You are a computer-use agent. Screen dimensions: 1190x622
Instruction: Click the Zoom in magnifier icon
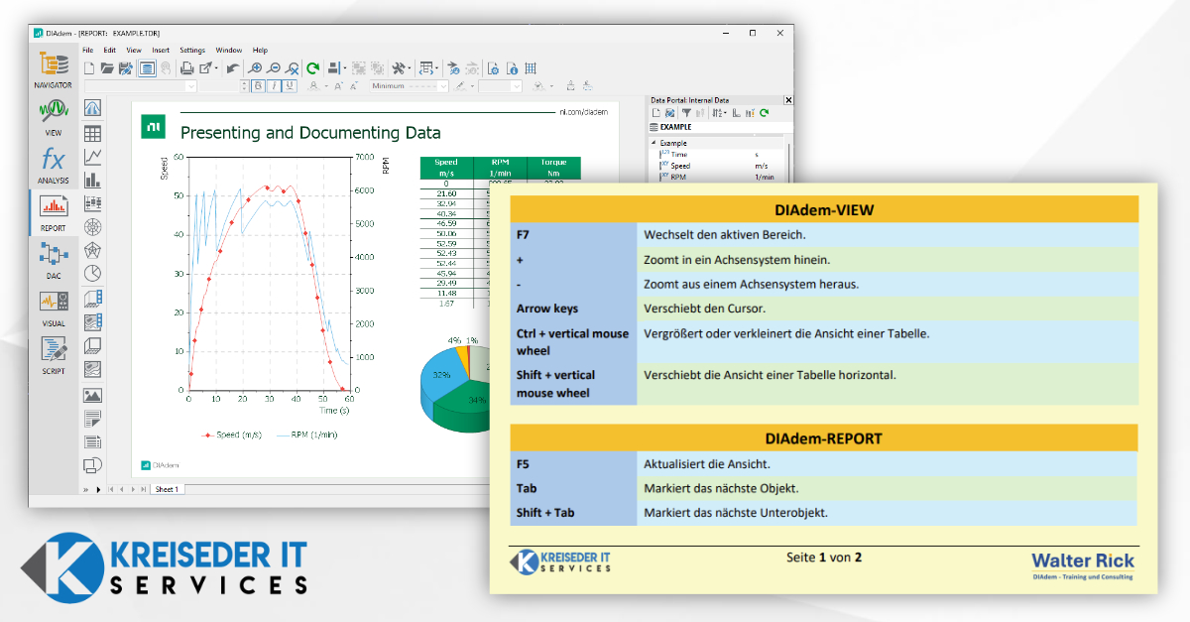pyautogui.click(x=255, y=68)
